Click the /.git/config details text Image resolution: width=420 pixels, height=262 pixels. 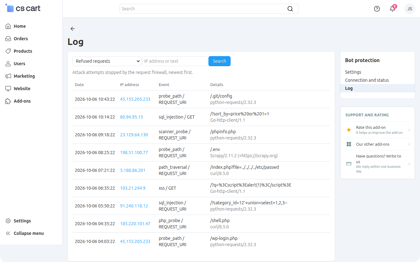coord(221,96)
